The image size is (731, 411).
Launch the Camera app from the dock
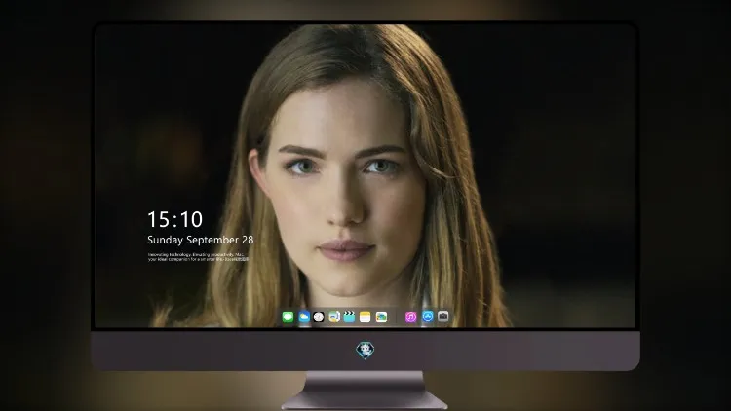(442, 317)
